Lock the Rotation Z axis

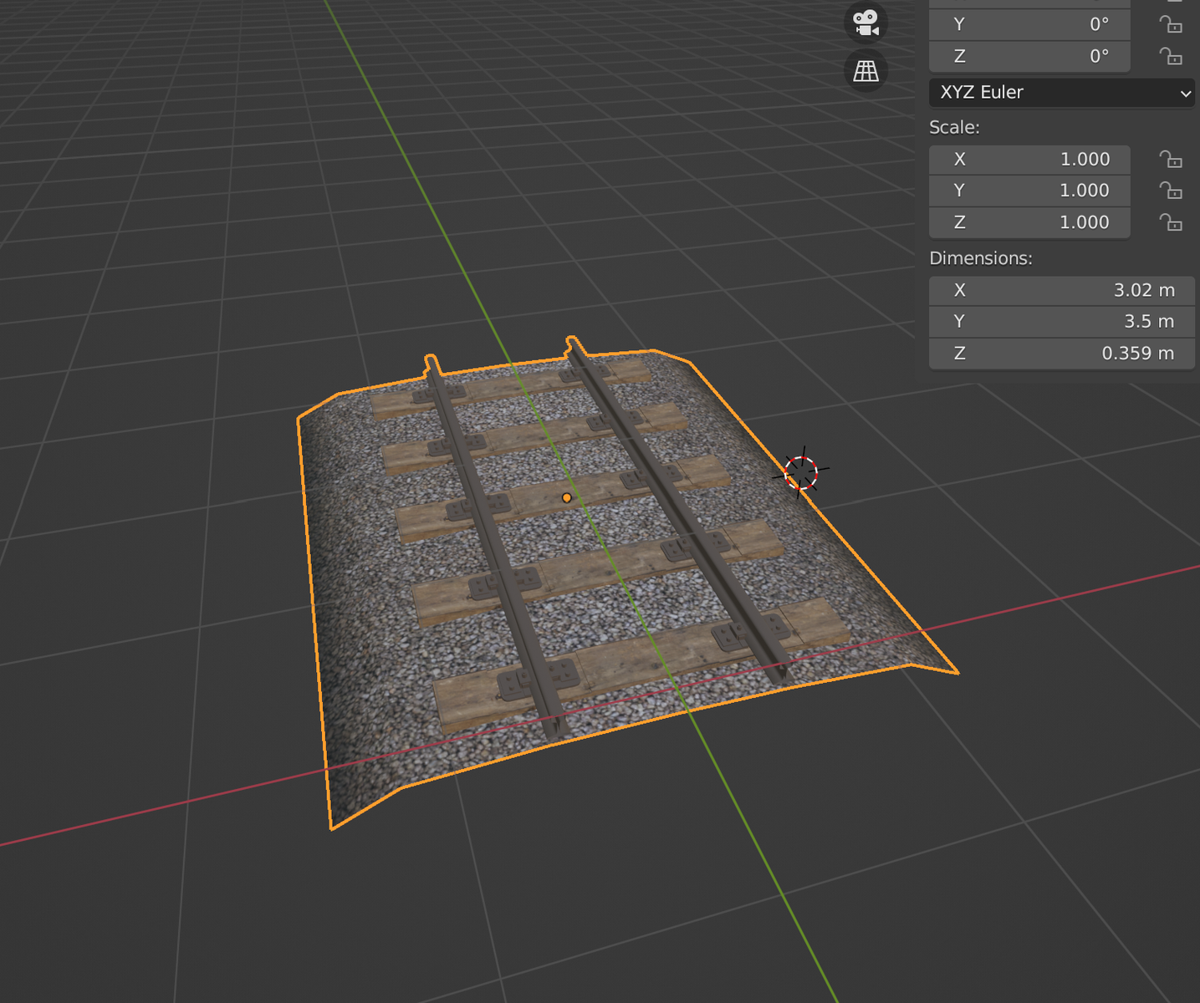click(1171, 56)
